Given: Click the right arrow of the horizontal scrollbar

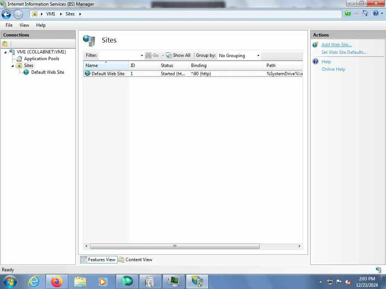Looking at the screenshot, I should (299, 246).
